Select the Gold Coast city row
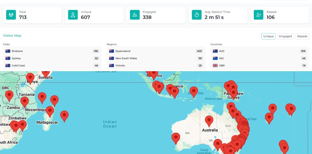 tap(53, 65)
